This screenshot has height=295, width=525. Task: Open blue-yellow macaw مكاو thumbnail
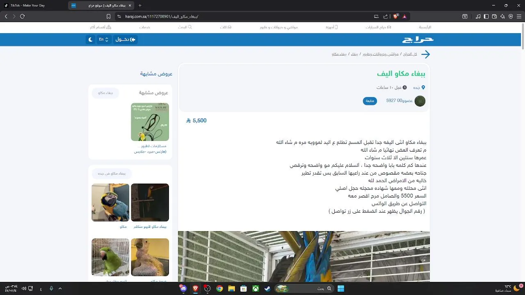[x=110, y=202]
